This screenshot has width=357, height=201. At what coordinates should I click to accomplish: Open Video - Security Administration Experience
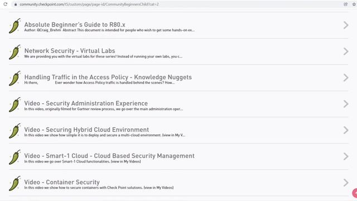tap(86, 103)
